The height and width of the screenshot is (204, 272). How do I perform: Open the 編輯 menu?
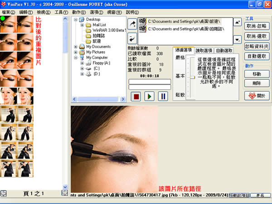point(26,12)
